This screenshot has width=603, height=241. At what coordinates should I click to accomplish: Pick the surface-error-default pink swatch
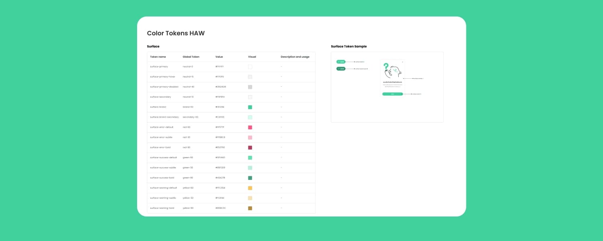(x=250, y=127)
